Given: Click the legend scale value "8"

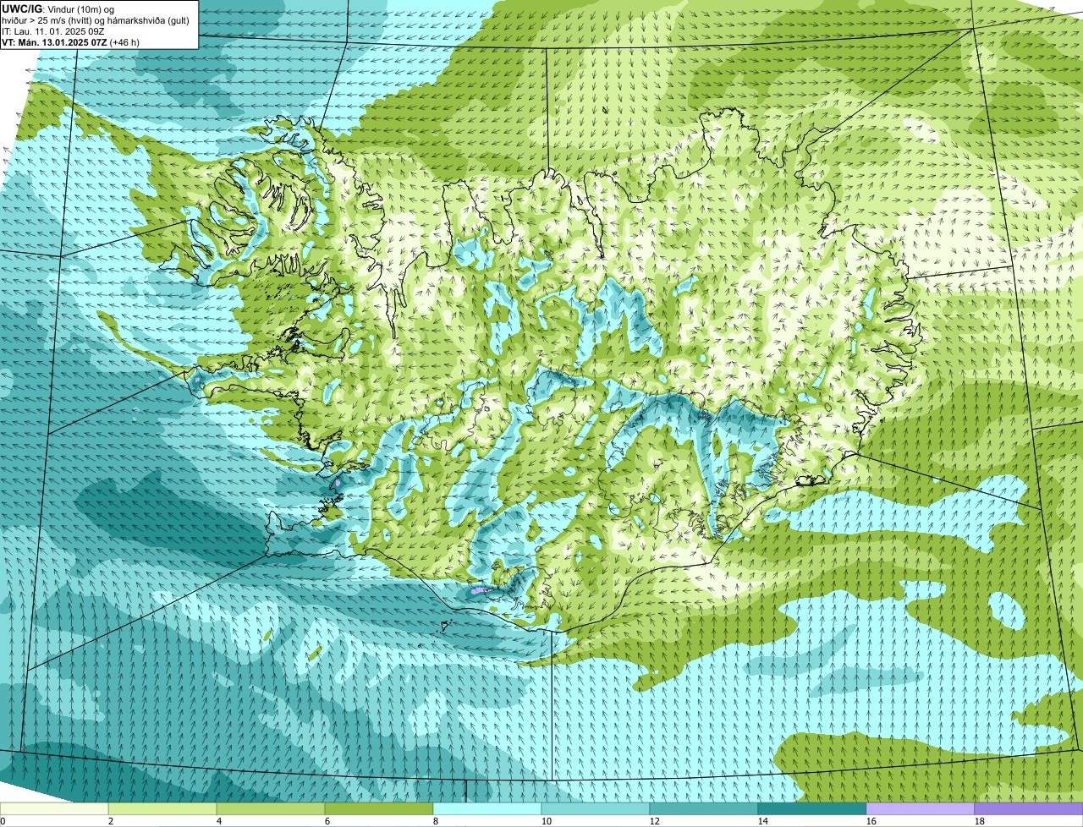Looking at the screenshot, I should (x=436, y=821).
